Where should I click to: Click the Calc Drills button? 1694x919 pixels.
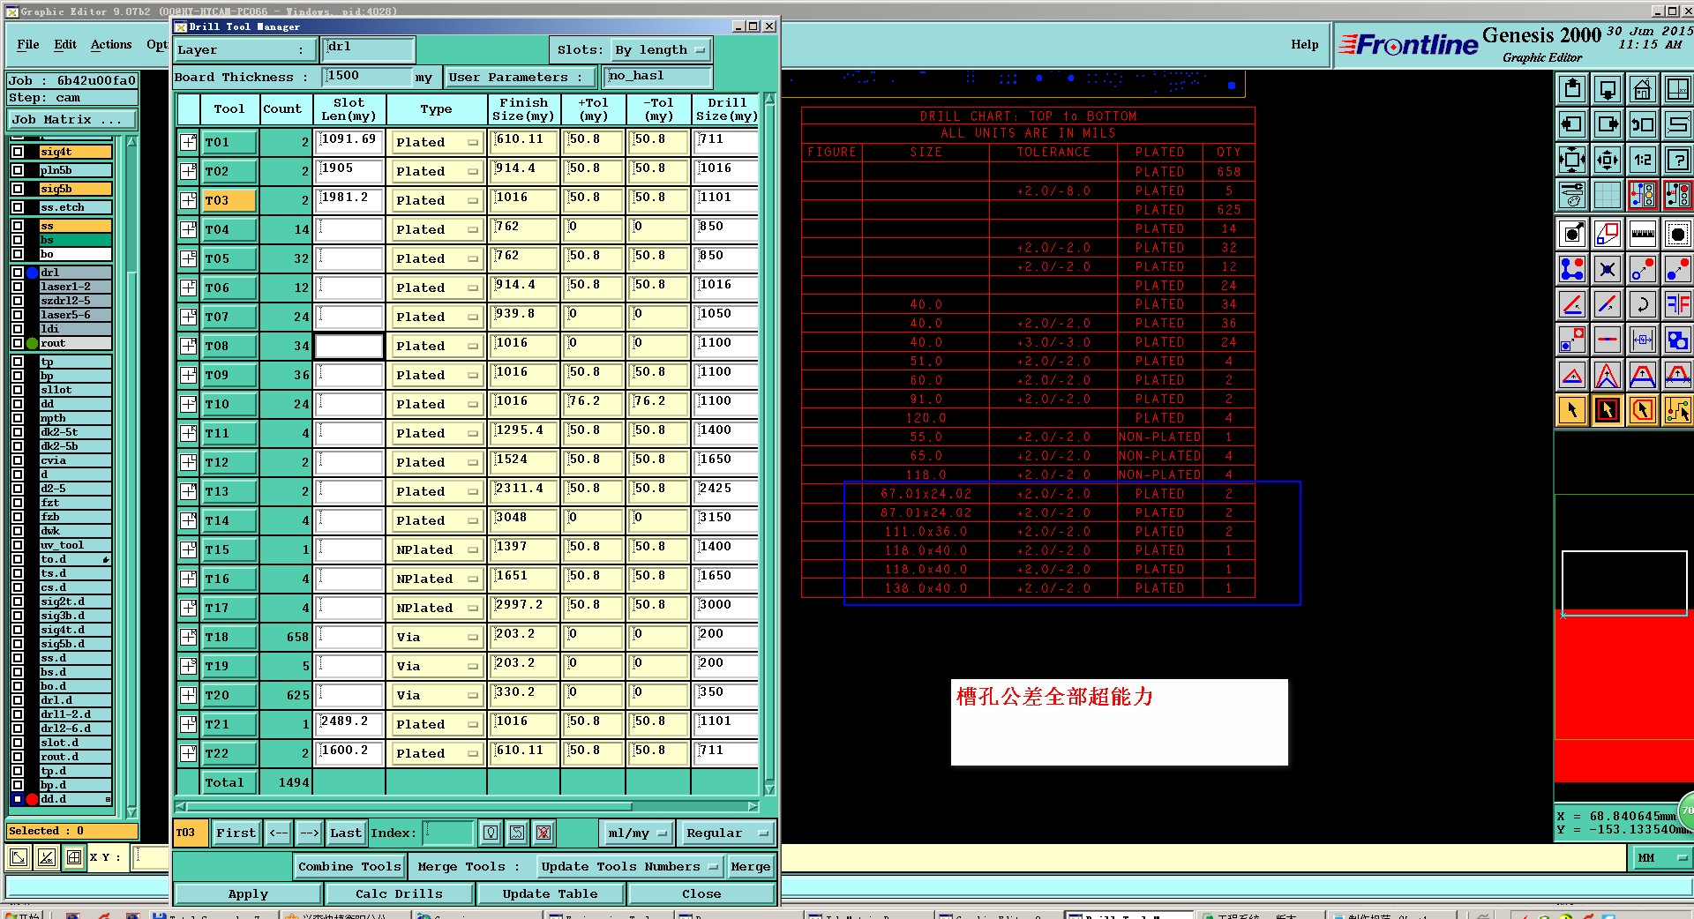(x=400, y=893)
